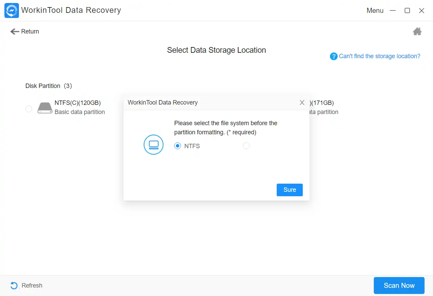Click the NTFS(C) disk drive icon
This screenshot has width=433, height=296.
click(x=45, y=108)
